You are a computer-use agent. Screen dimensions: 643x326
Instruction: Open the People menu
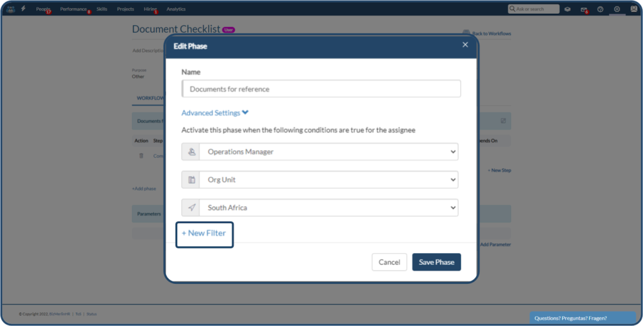(x=43, y=9)
